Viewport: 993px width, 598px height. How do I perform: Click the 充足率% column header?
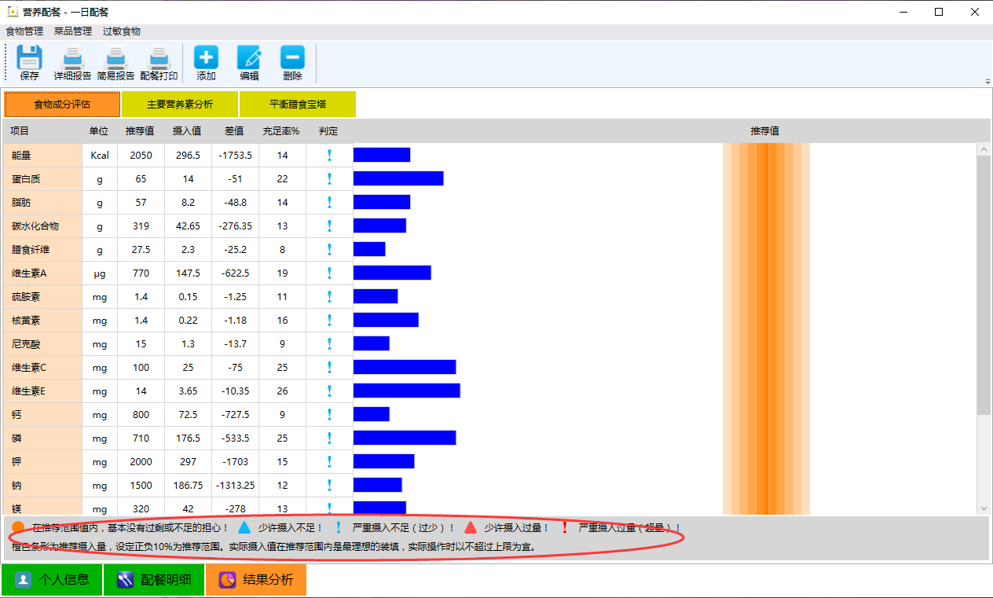(281, 131)
